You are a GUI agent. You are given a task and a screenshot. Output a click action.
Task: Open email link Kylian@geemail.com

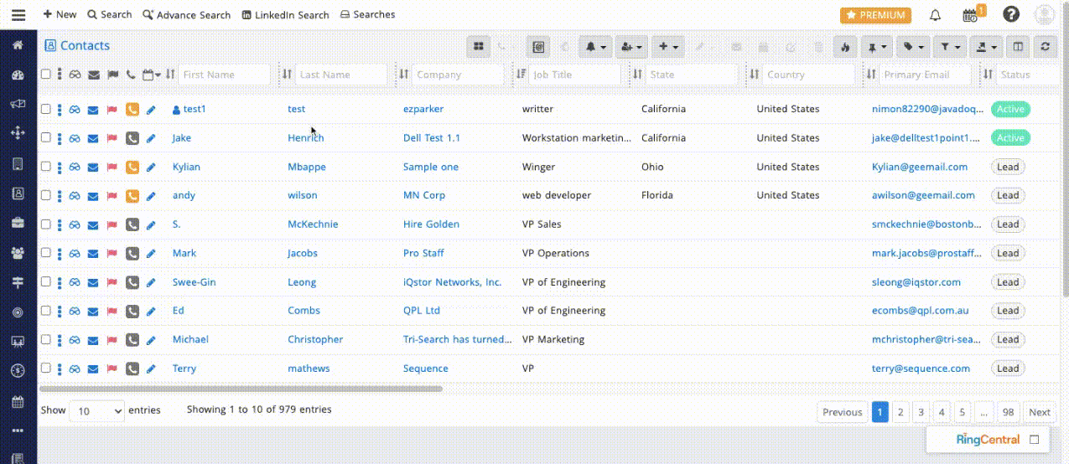click(x=920, y=167)
